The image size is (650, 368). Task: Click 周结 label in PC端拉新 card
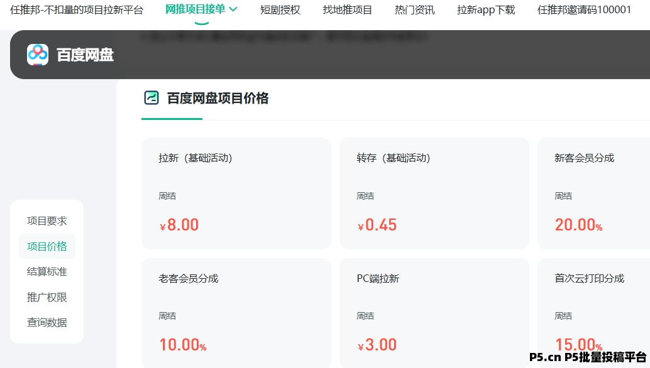[x=365, y=316]
